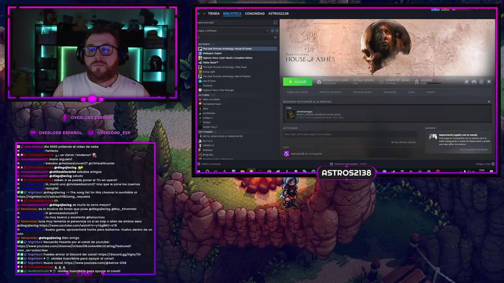
Task: Show game info circle icon
Action: tap(481, 82)
